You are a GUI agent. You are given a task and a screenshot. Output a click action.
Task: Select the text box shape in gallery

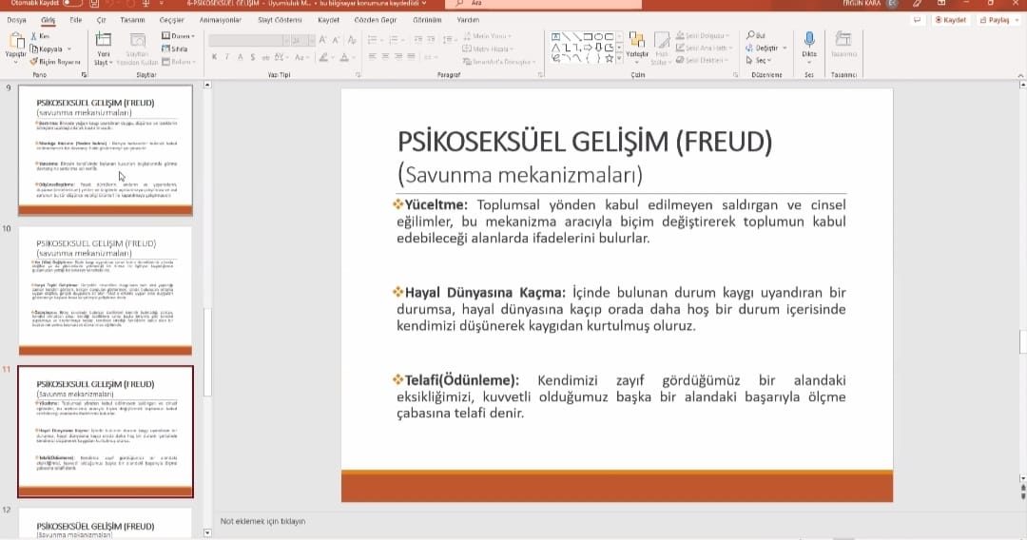click(x=555, y=37)
